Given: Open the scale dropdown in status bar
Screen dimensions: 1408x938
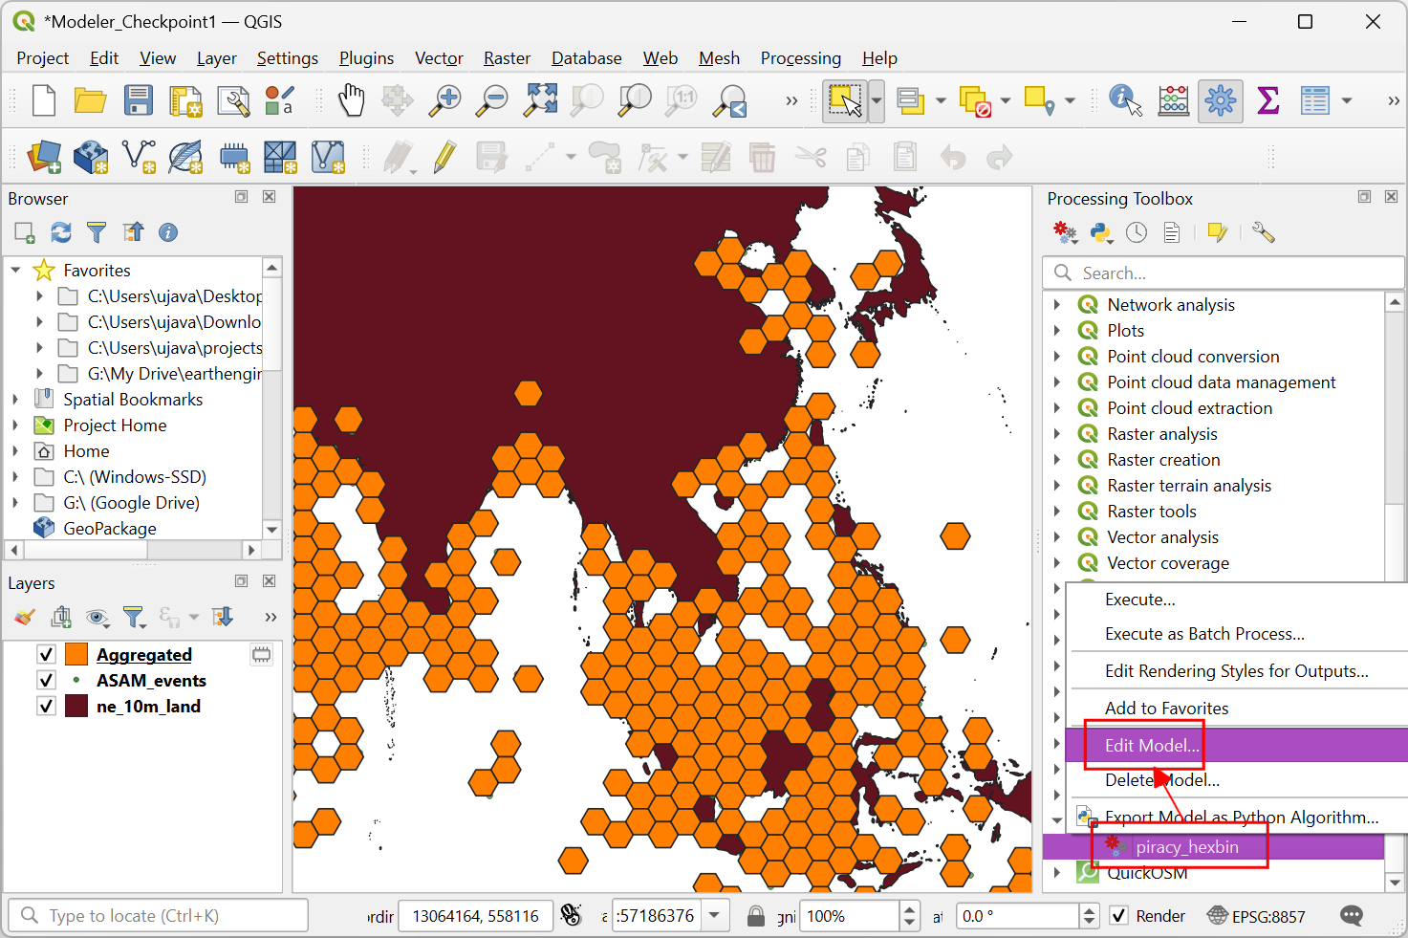Looking at the screenshot, I should [715, 916].
